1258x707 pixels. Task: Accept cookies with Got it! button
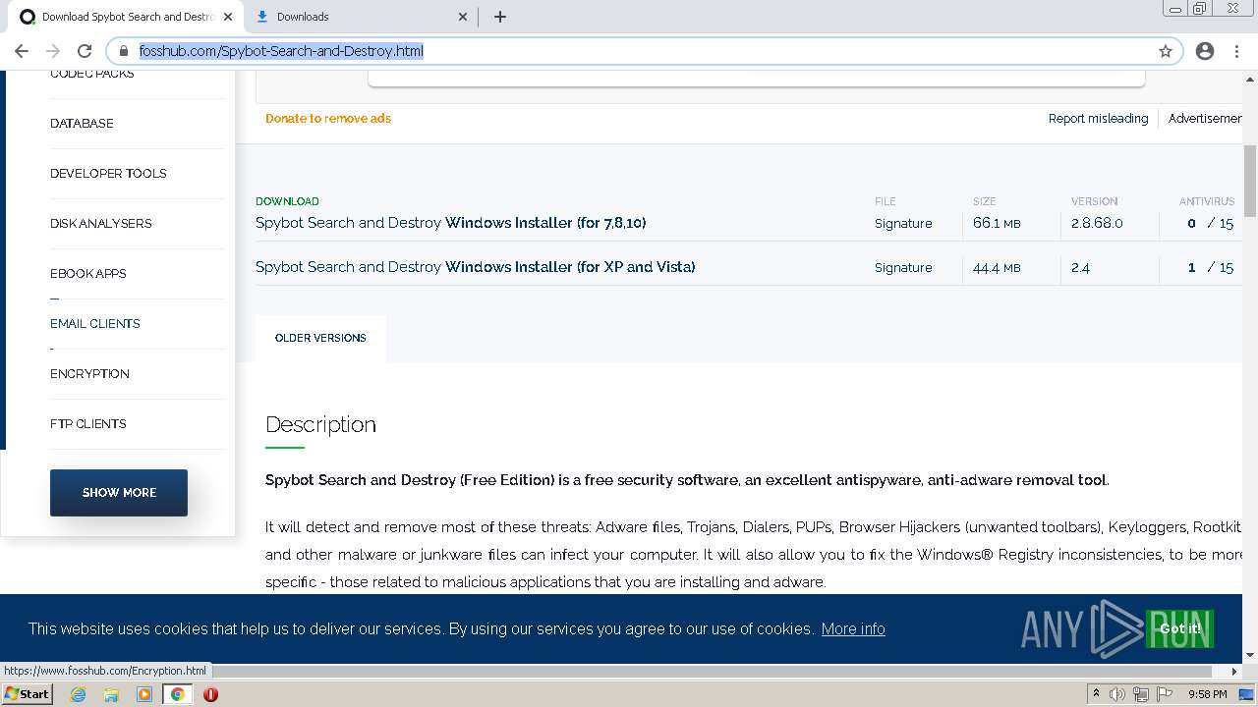(1179, 628)
